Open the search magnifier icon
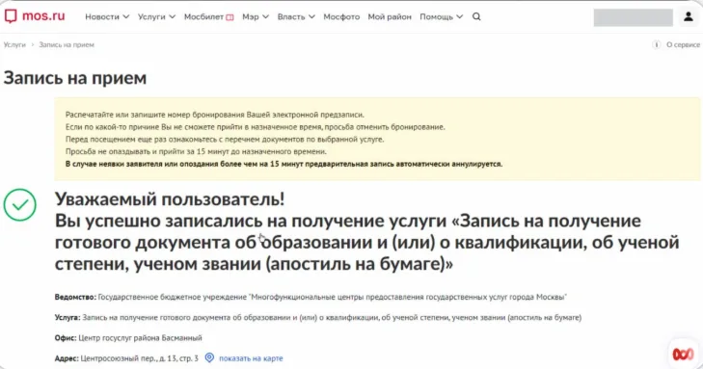703x369 pixels. pyautogui.click(x=476, y=16)
